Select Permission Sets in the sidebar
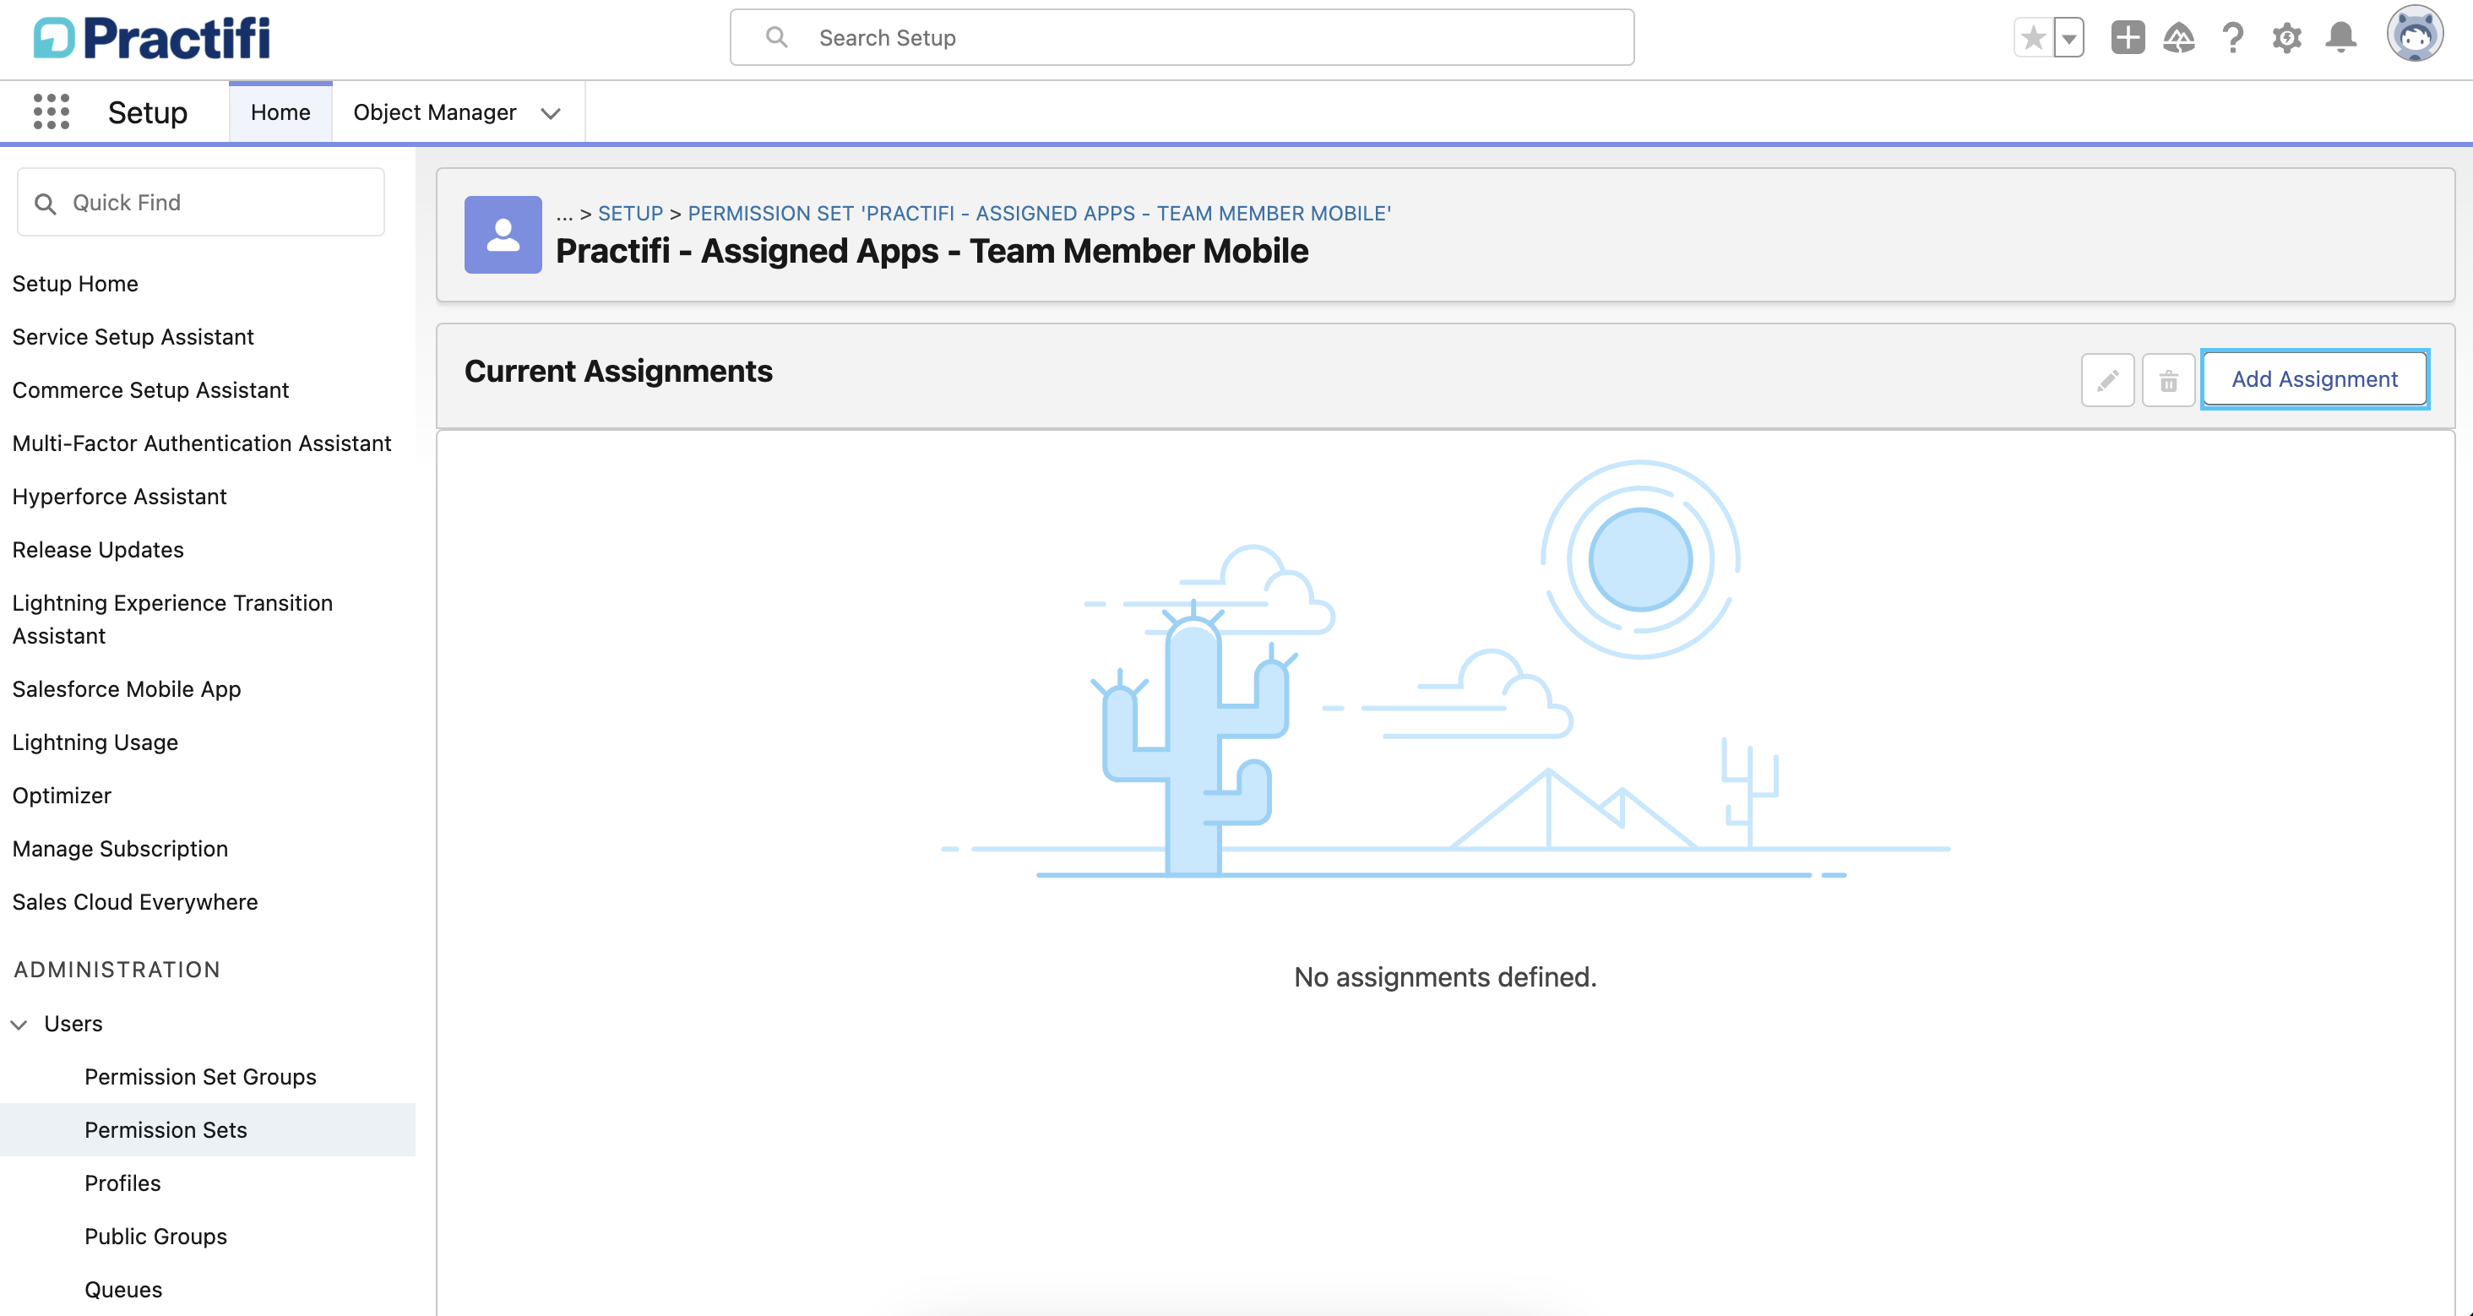This screenshot has width=2473, height=1316. coord(166,1131)
